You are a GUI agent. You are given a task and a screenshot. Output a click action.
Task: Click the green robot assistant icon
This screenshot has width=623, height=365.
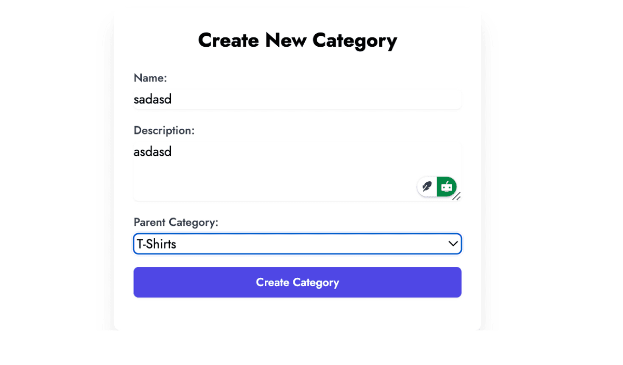pyautogui.click(x=446, y=186)
